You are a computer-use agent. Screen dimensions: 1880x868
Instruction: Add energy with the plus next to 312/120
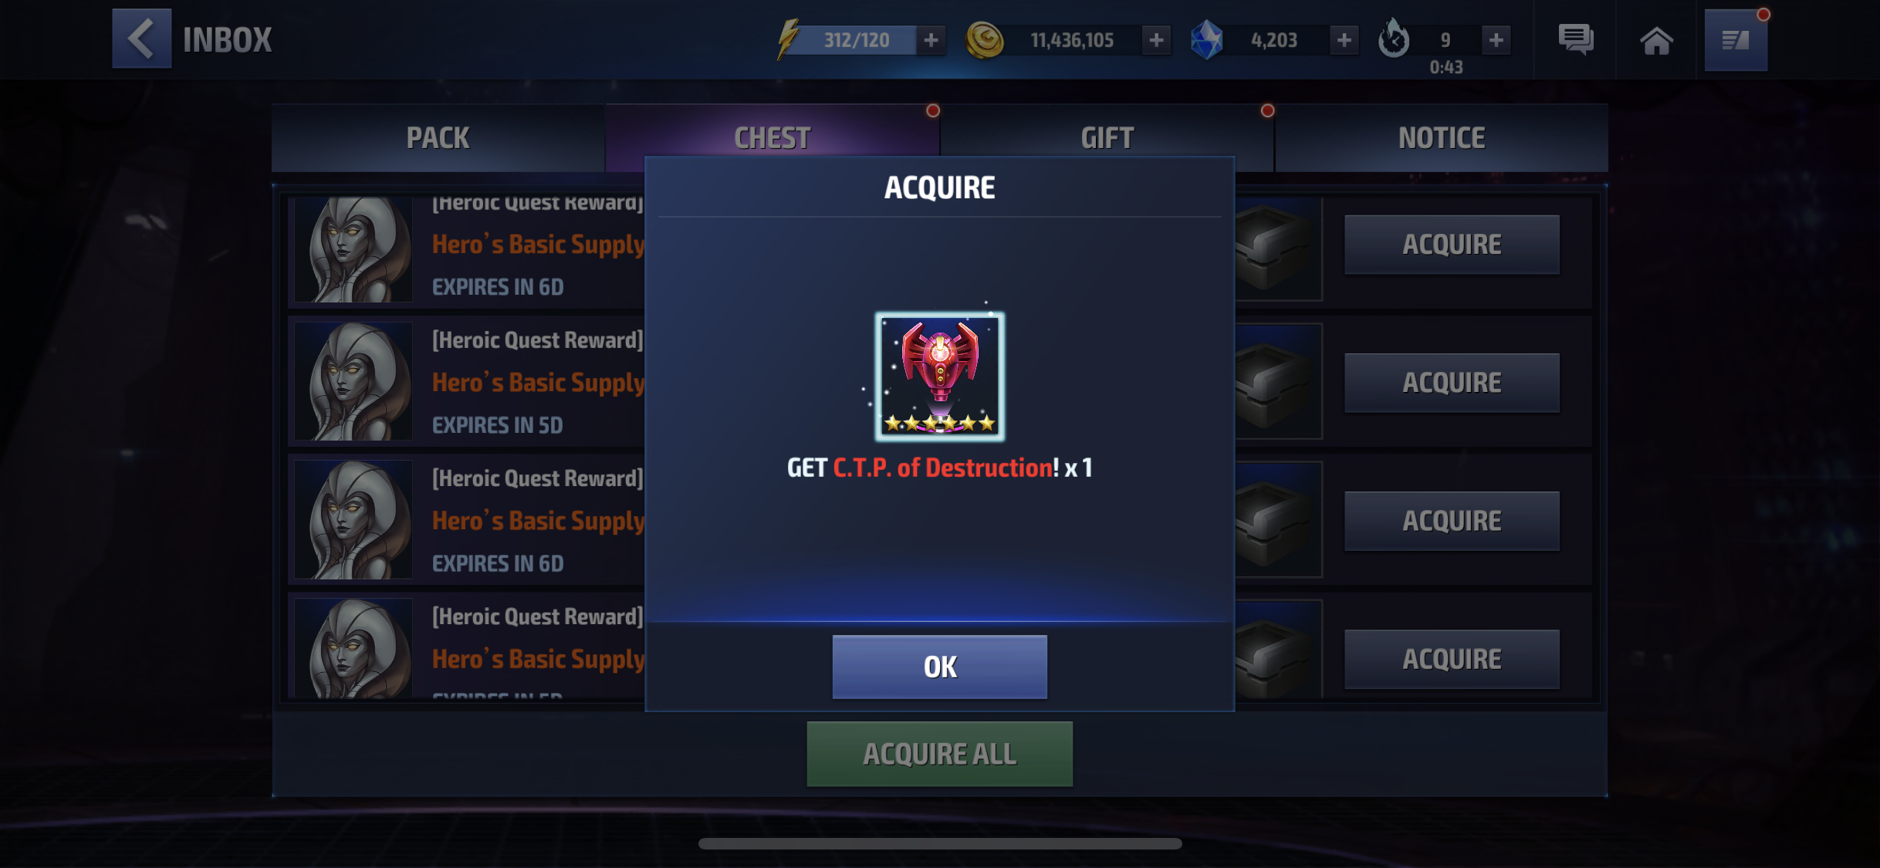coord(932,39)
